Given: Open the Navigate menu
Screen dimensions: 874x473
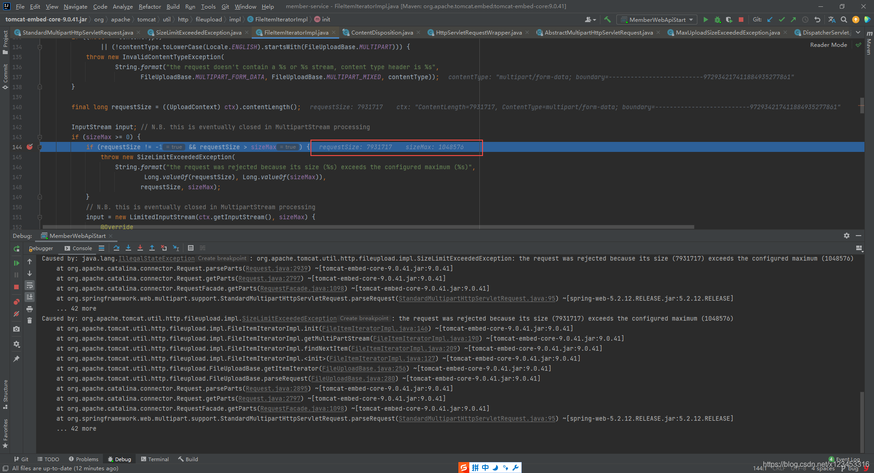Looking at the screenshot, I should (x=75, y=6).
